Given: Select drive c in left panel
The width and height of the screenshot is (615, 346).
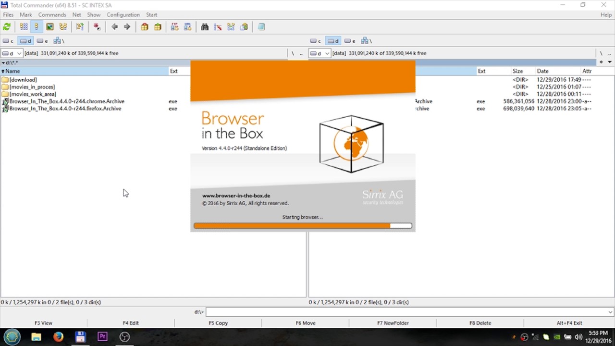Looking at the screenshot, I should [8, 41].
